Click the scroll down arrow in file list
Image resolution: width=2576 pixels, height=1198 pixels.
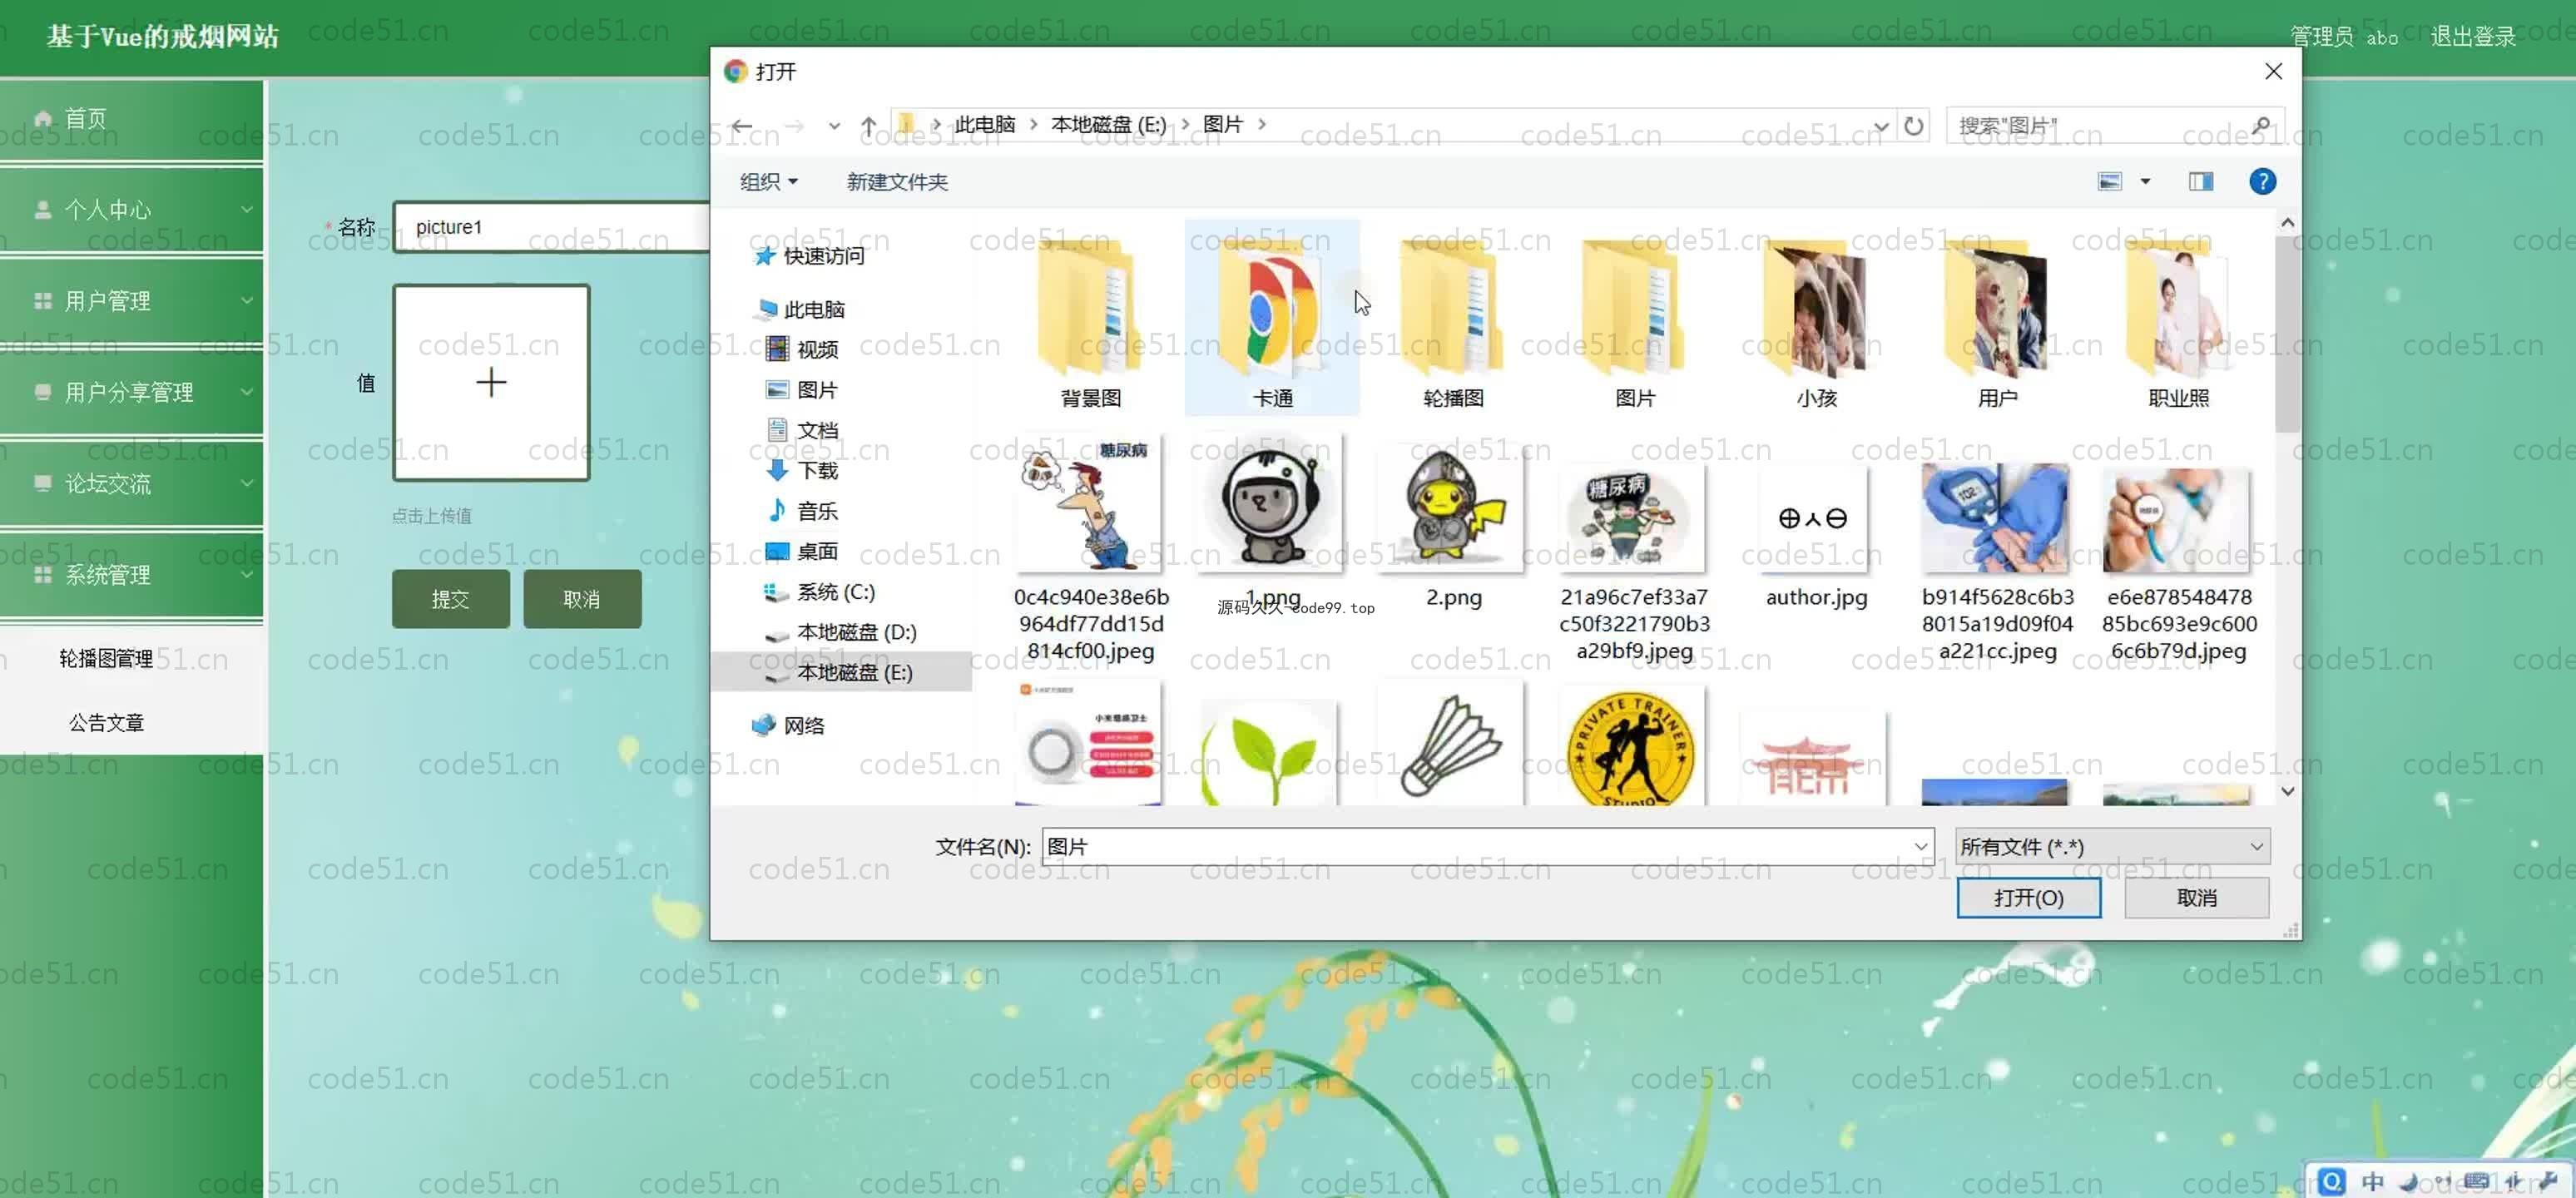click(2287, 791)
